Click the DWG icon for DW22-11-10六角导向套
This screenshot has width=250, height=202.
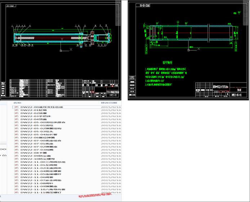pos(16,189)
